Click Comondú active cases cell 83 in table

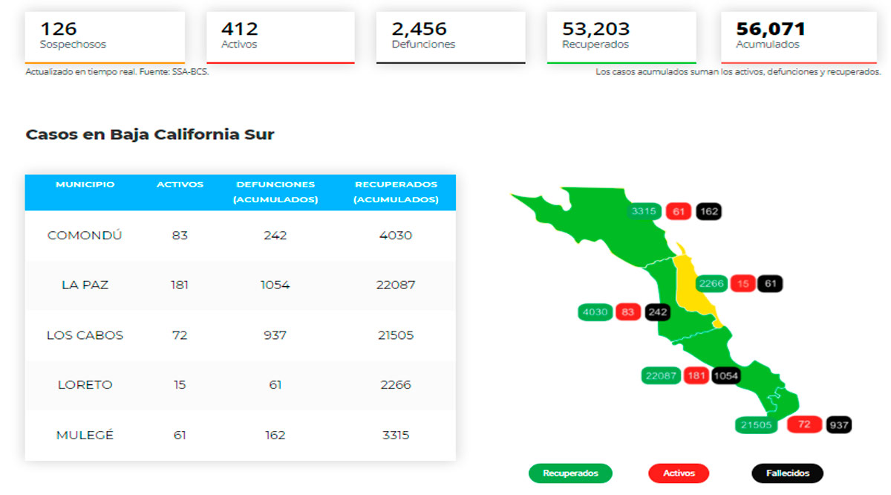coord(180,236)
